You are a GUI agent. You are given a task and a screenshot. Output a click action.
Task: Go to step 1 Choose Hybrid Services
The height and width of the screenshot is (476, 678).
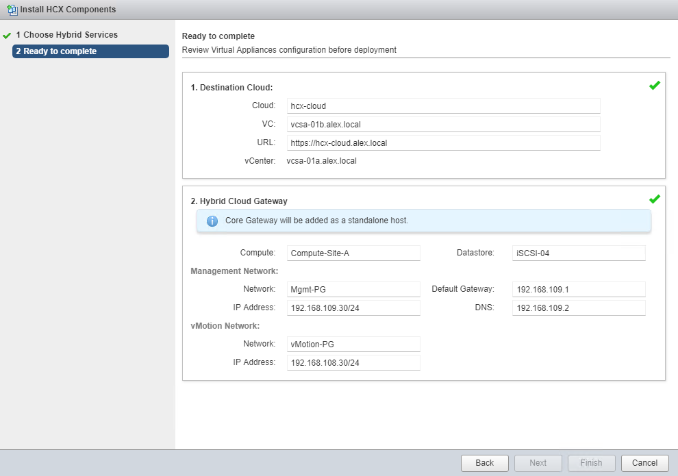click(x=66, y=35)
